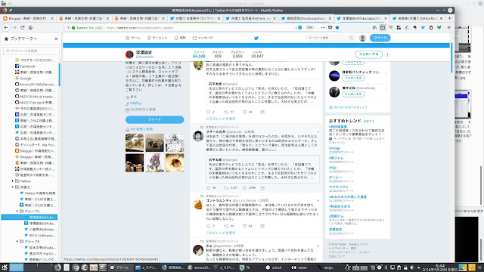Viewport: 484px width, 272px height.
Task: Close the first Blogger tab
Action: pyautogui.click(x=52, y=18)
